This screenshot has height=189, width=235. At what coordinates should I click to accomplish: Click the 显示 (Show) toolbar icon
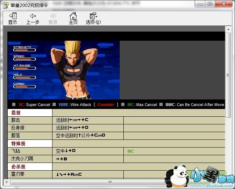[12, 18]
